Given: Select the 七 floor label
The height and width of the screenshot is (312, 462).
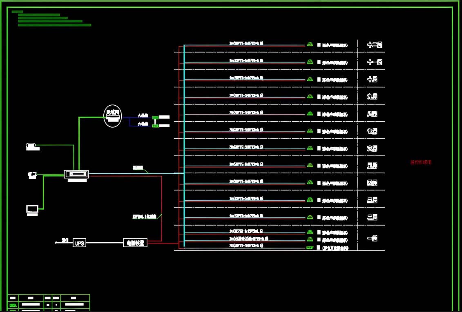Looking at the screenshot, I should tap(372, 131).
